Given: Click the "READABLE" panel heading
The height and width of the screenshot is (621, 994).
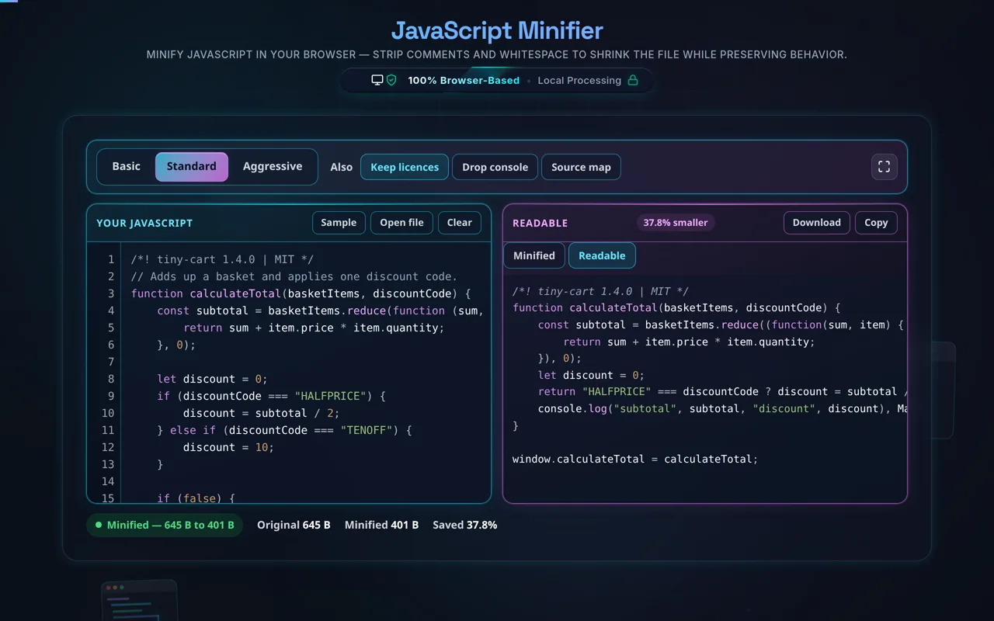Looking at the screenshot, I should pyautogui.click(x=540, y=223).
